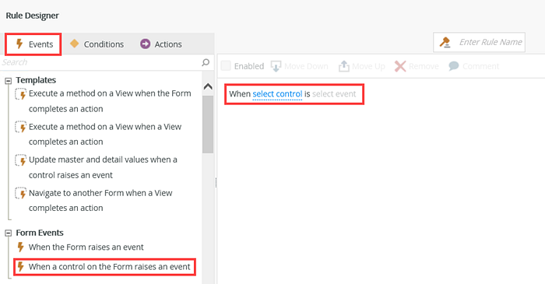Collapse the Form Events tree section
Screen dimensions: 545x284
8,233
